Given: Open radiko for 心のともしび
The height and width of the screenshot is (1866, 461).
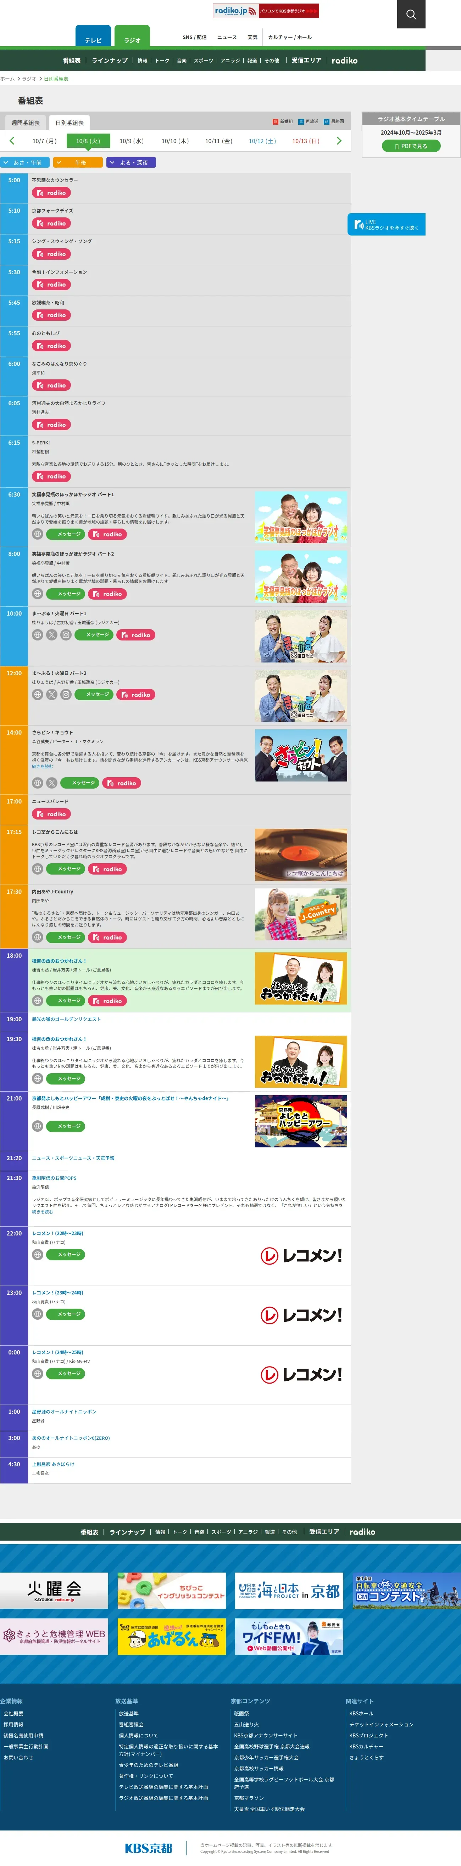Looking at the screenshot, I should [x=51, y=346].
